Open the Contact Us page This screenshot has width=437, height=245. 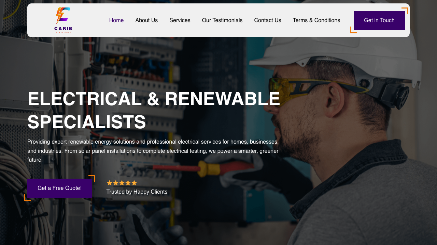pos(268,20)
